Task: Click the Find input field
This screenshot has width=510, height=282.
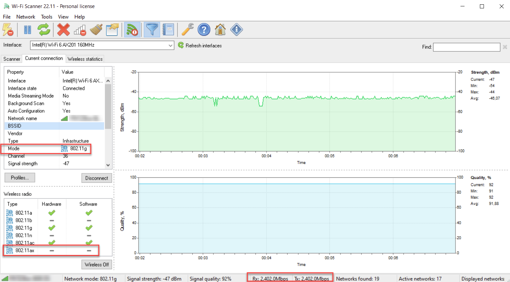Action: point(466,47)
